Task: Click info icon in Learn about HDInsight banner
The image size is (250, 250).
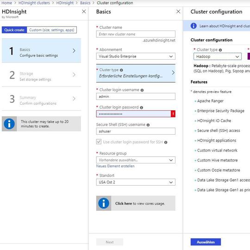Action: (194, 25)
